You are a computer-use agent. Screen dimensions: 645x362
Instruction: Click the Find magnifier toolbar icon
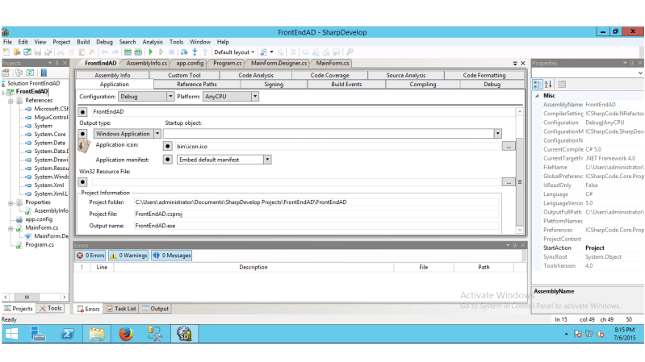[x=350, y=52]
